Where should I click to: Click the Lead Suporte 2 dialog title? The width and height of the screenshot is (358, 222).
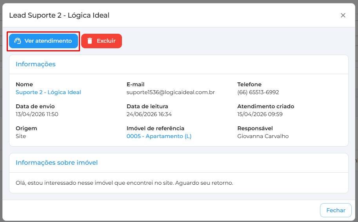point(59,15)
